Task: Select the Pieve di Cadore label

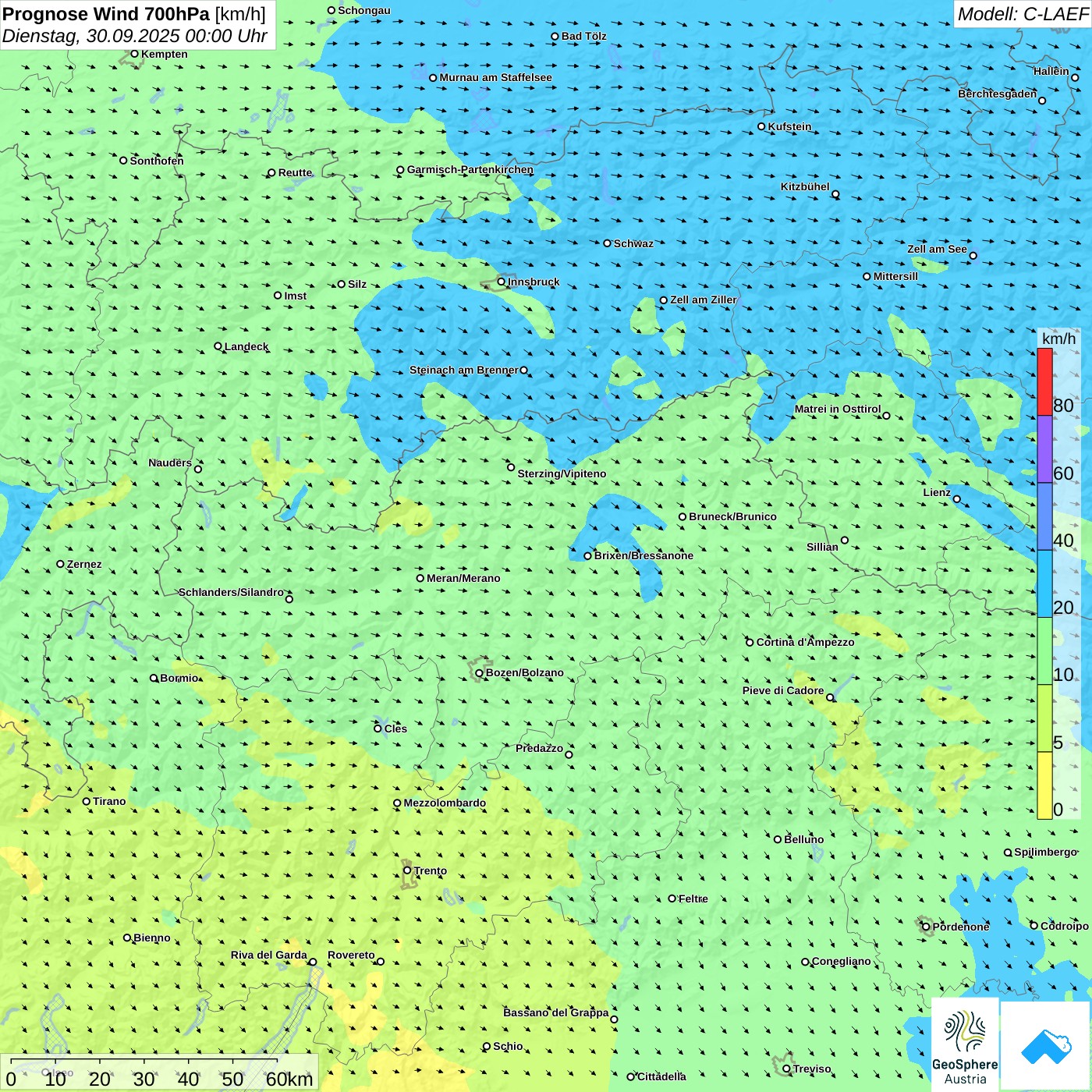Action: click(783, 690)
